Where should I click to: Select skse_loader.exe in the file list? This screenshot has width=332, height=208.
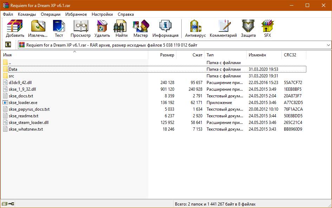[23, 103]
